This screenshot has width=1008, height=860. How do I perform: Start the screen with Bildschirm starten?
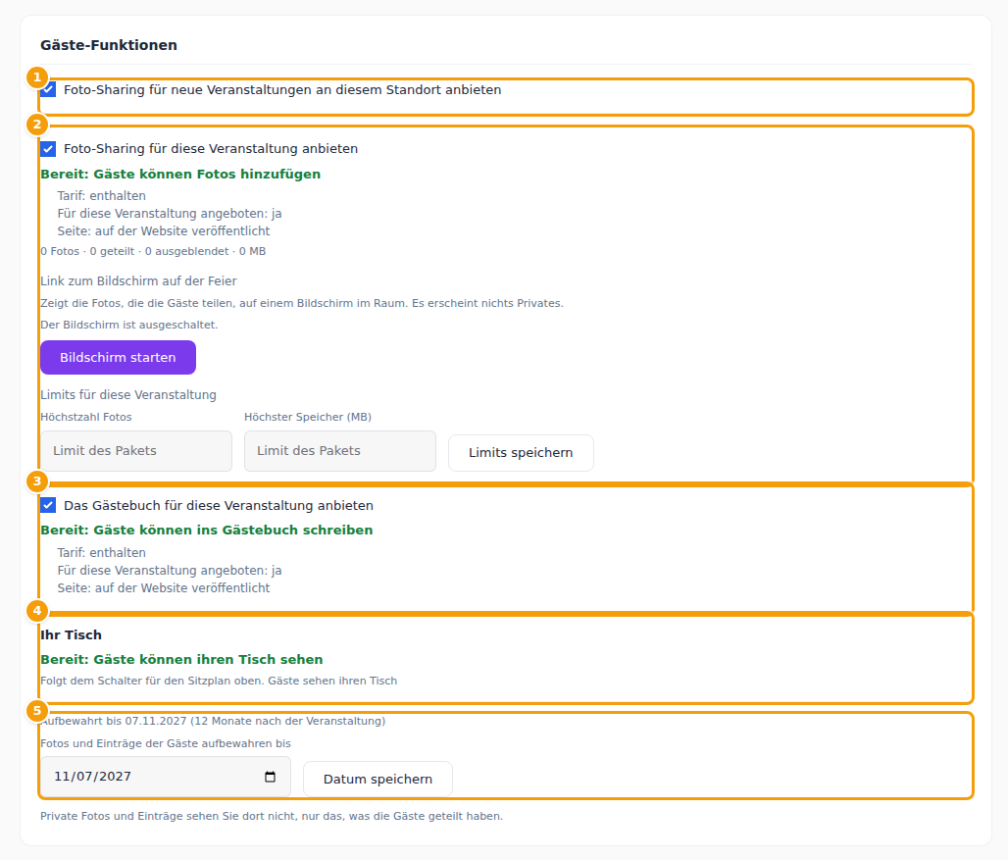click(119, 357)
